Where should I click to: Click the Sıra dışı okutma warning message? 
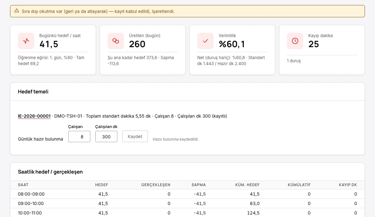point(98,11)
